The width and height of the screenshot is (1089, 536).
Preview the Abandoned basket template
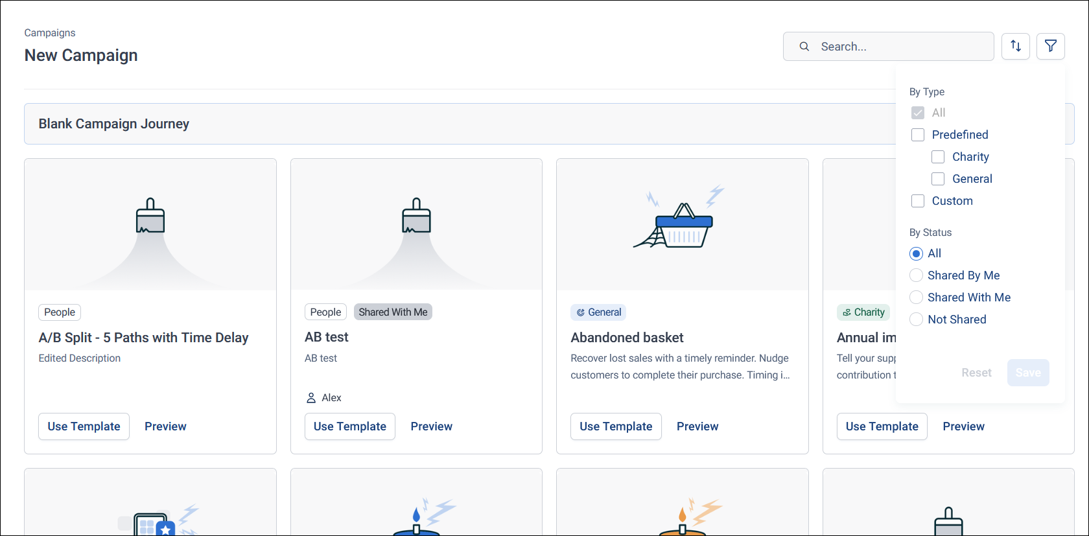(x=697, y=426)
